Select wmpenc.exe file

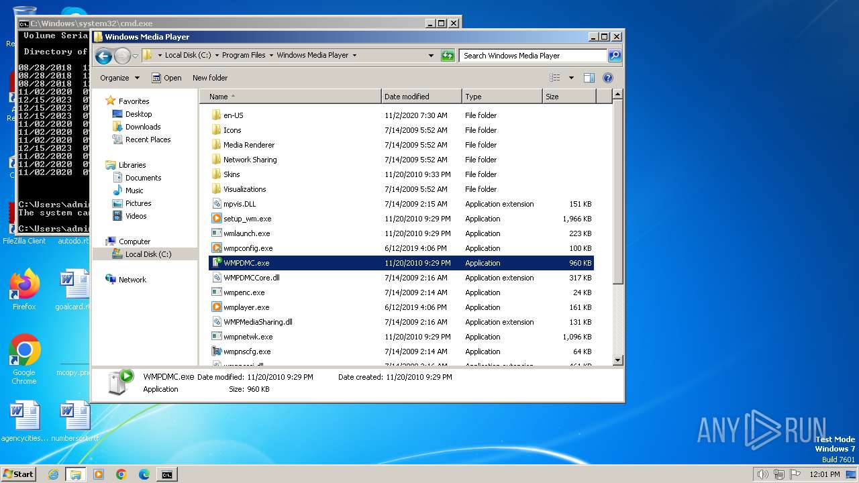(x=401, y=292)
